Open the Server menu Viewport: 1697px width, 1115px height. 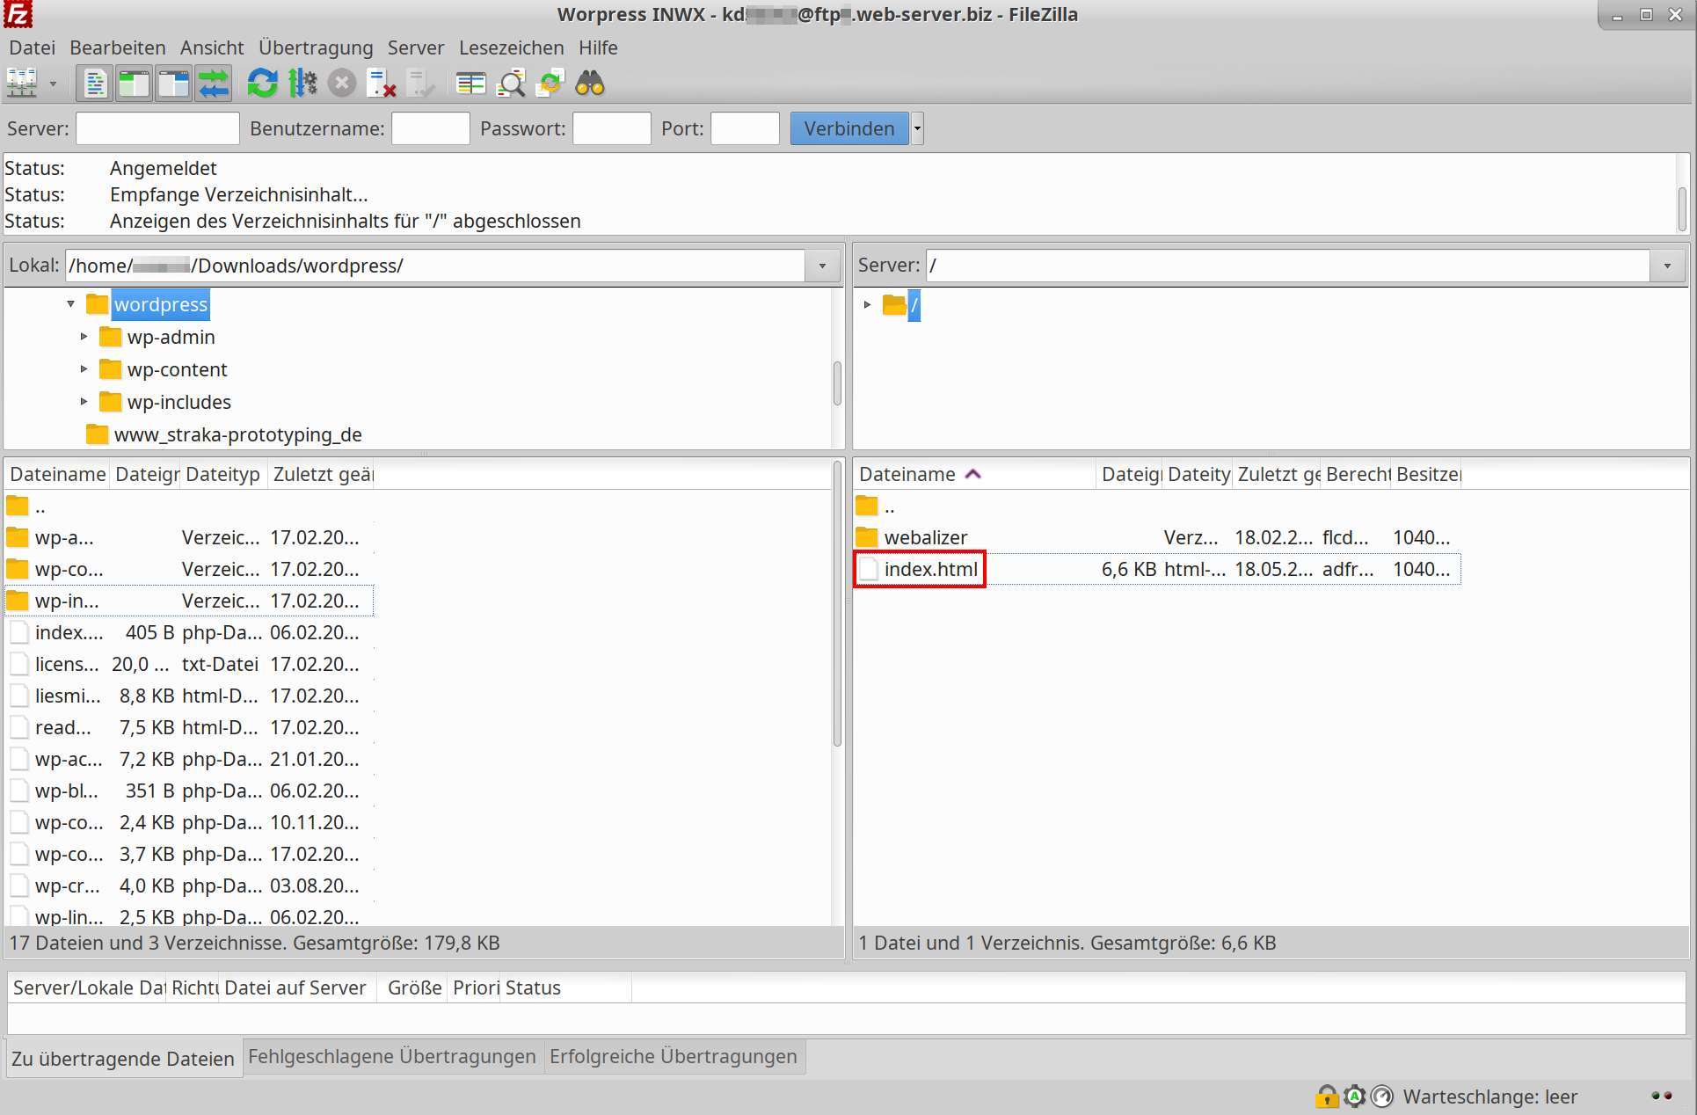(x=416, y=47)
